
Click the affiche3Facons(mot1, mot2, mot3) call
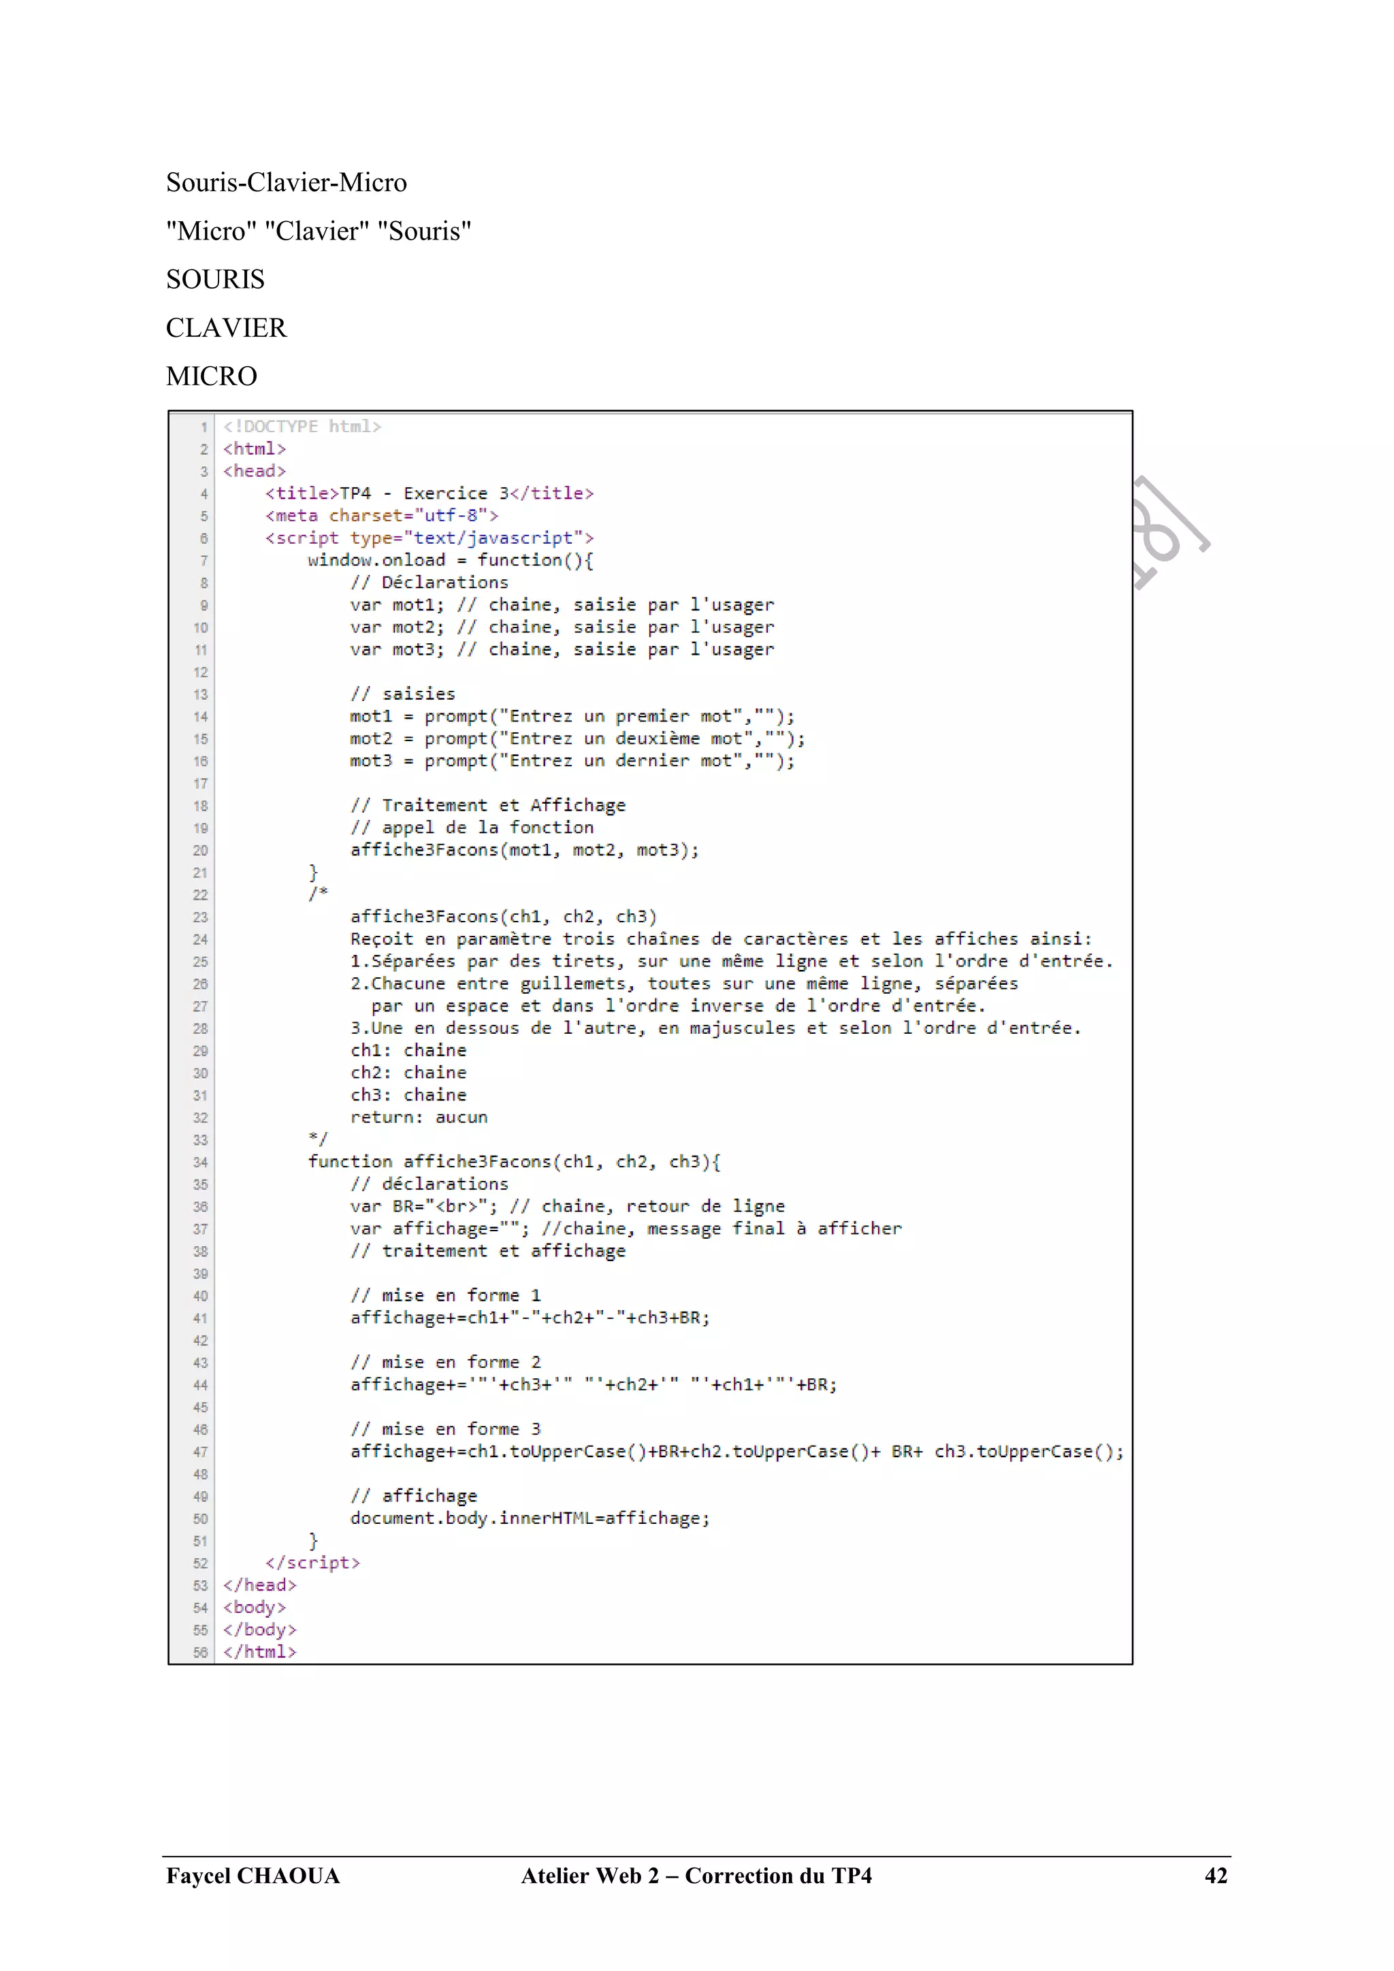pyautogui.click(x=525, y=850)
